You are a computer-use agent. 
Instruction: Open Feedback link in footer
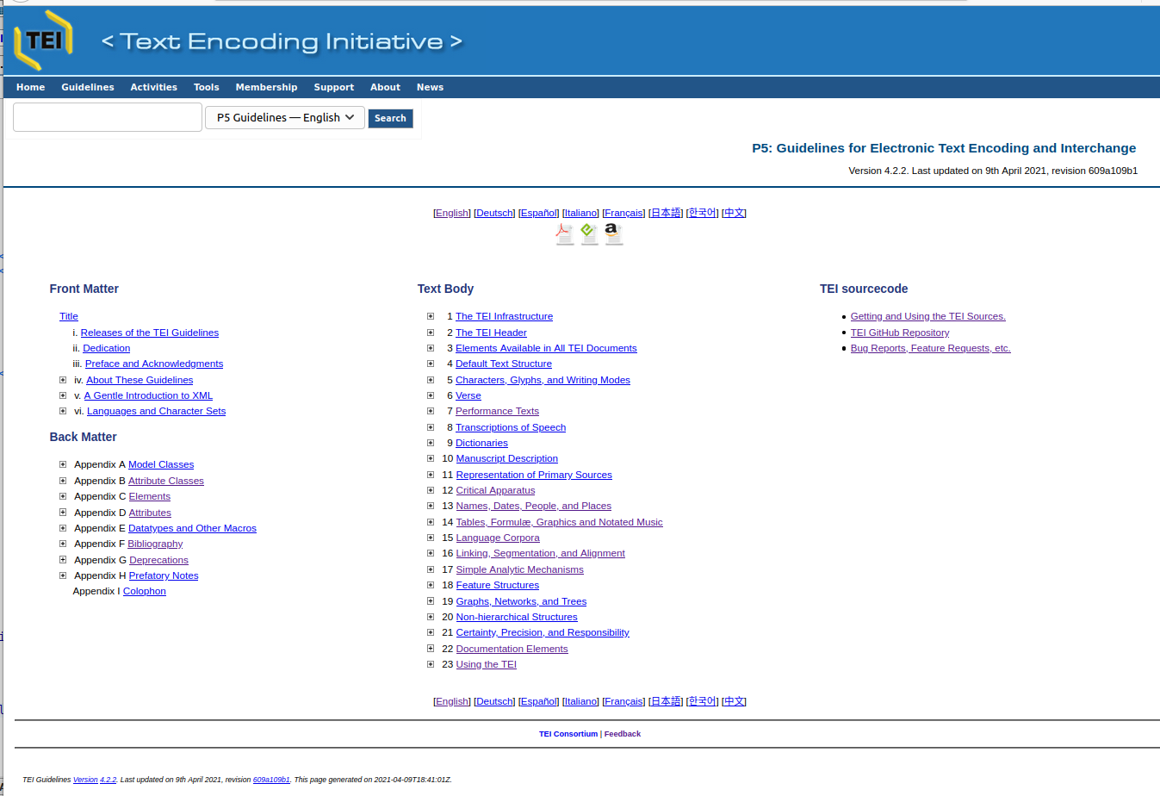622,734
